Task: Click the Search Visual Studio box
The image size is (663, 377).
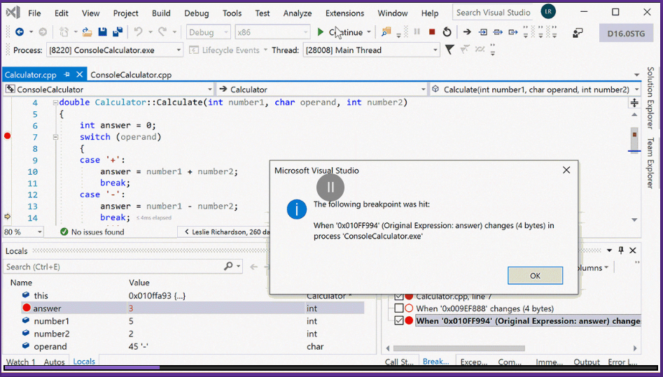Action: point(494,13)
